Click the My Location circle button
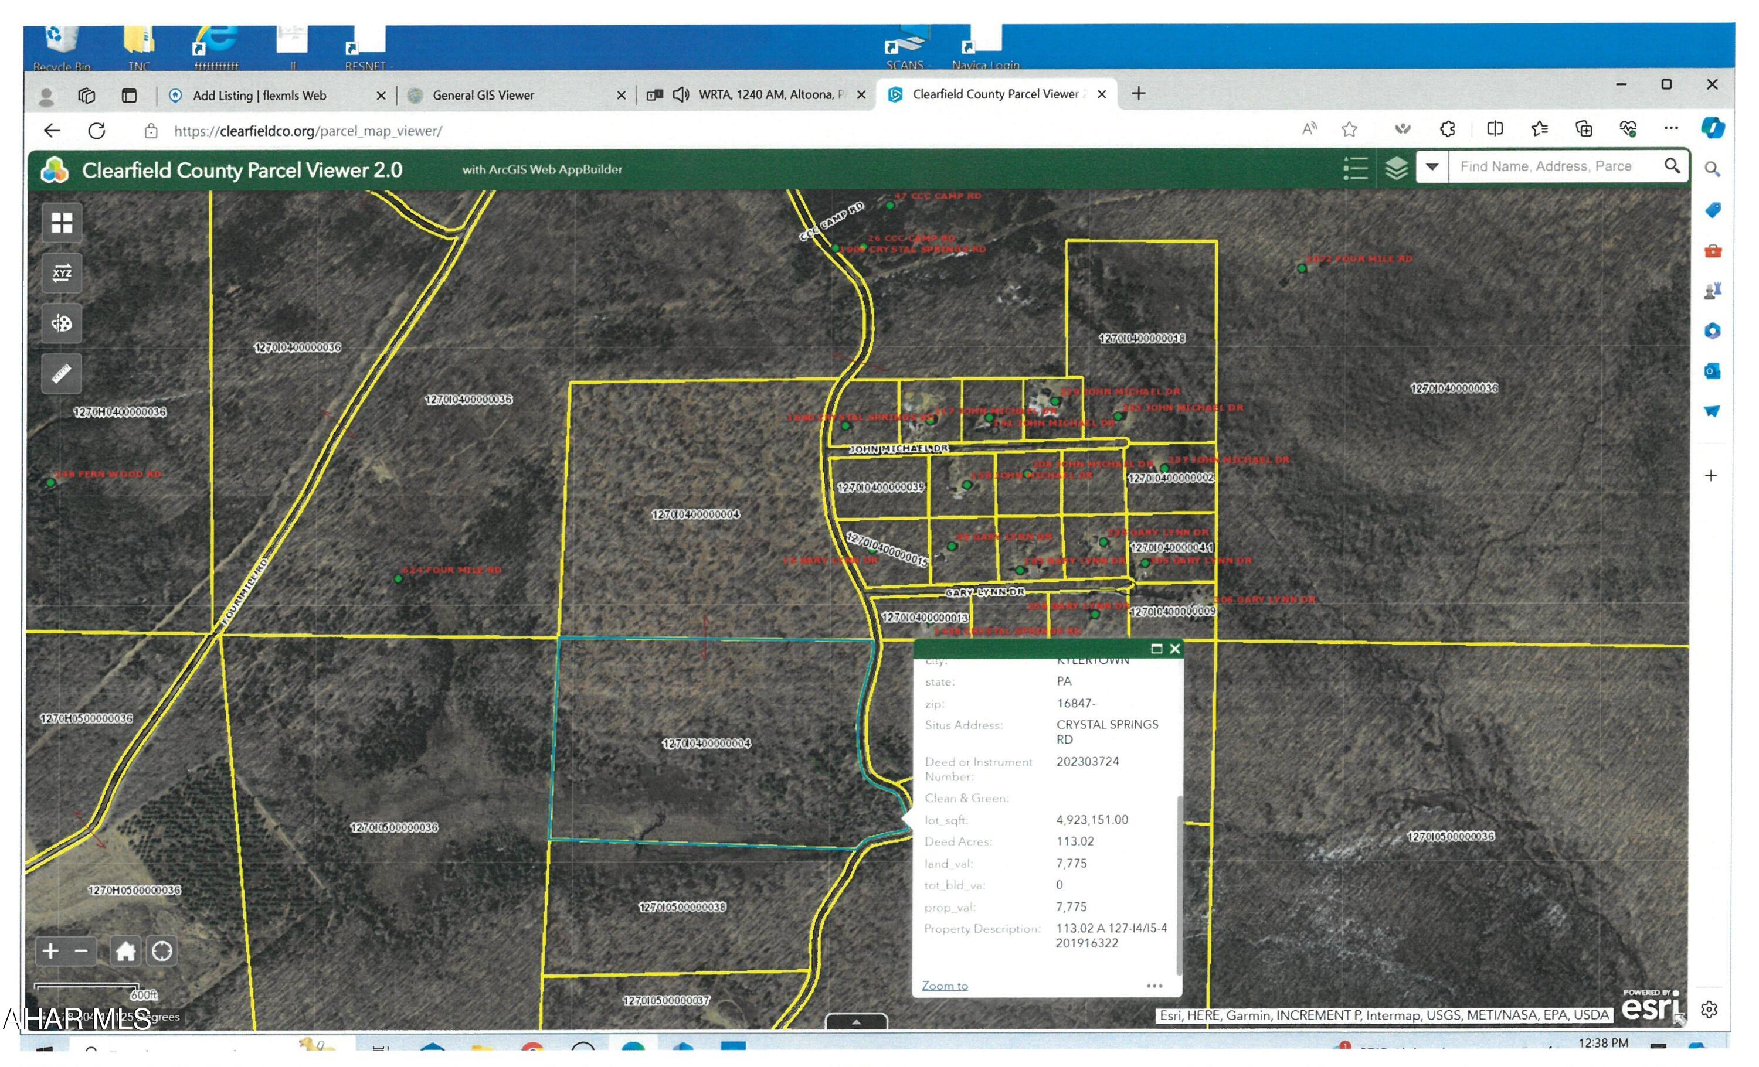1759x1067 pixels. [x=162, y=951]
